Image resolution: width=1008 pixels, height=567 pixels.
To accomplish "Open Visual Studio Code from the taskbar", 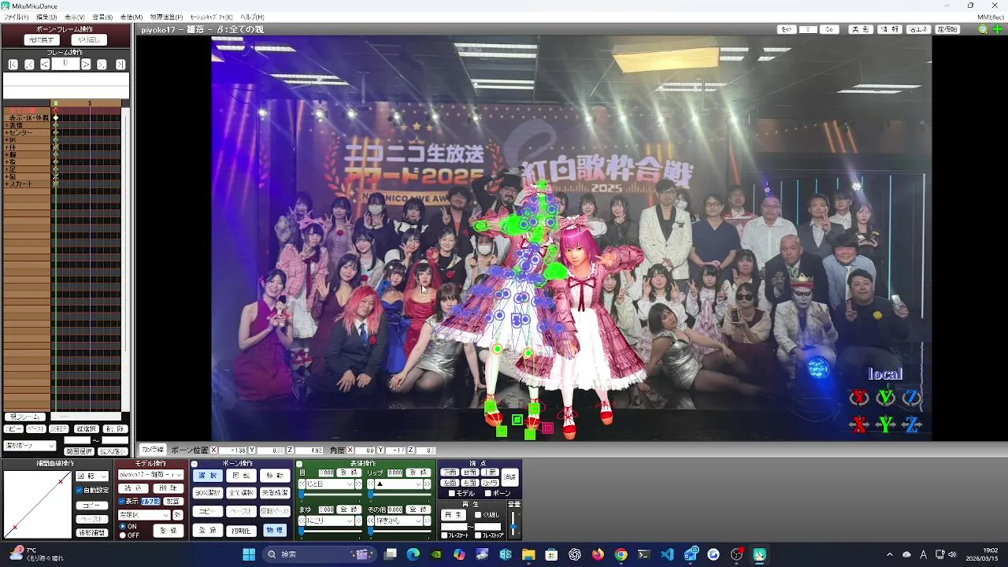I will coord(667,554).
